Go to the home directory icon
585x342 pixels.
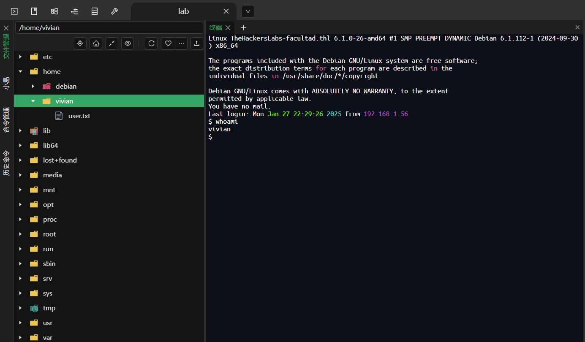[96, 43]
